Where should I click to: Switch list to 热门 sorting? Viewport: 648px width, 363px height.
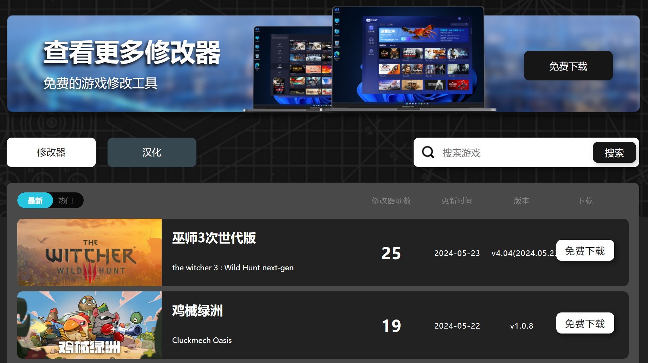[66, 200]
